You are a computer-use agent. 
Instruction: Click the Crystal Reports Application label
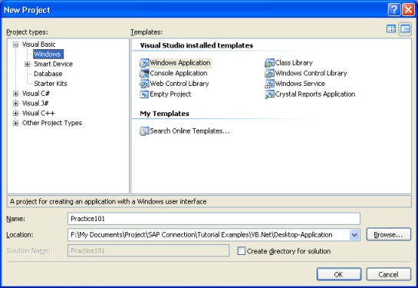click(315, 94)
